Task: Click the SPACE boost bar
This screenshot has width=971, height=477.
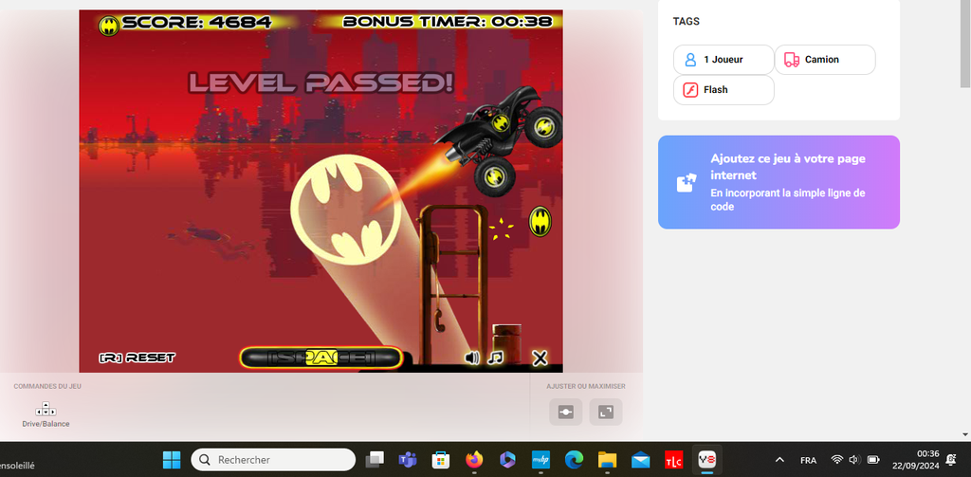Action: [x=321, y=358]
